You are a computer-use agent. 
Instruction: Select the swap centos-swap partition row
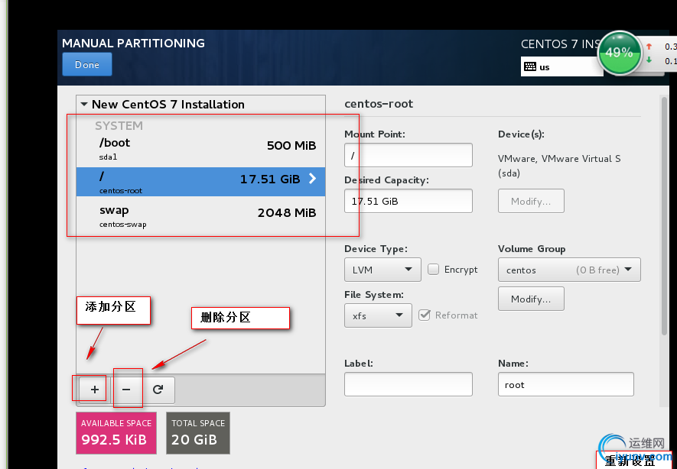200,215
